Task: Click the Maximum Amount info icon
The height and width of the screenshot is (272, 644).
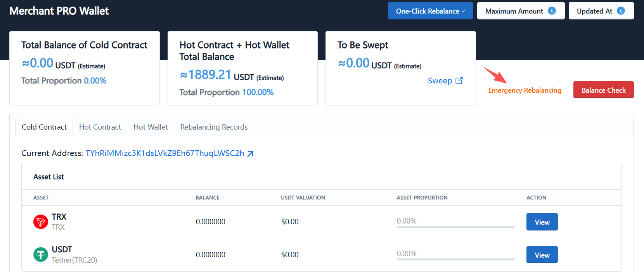Action: click(x=552, y=11)
